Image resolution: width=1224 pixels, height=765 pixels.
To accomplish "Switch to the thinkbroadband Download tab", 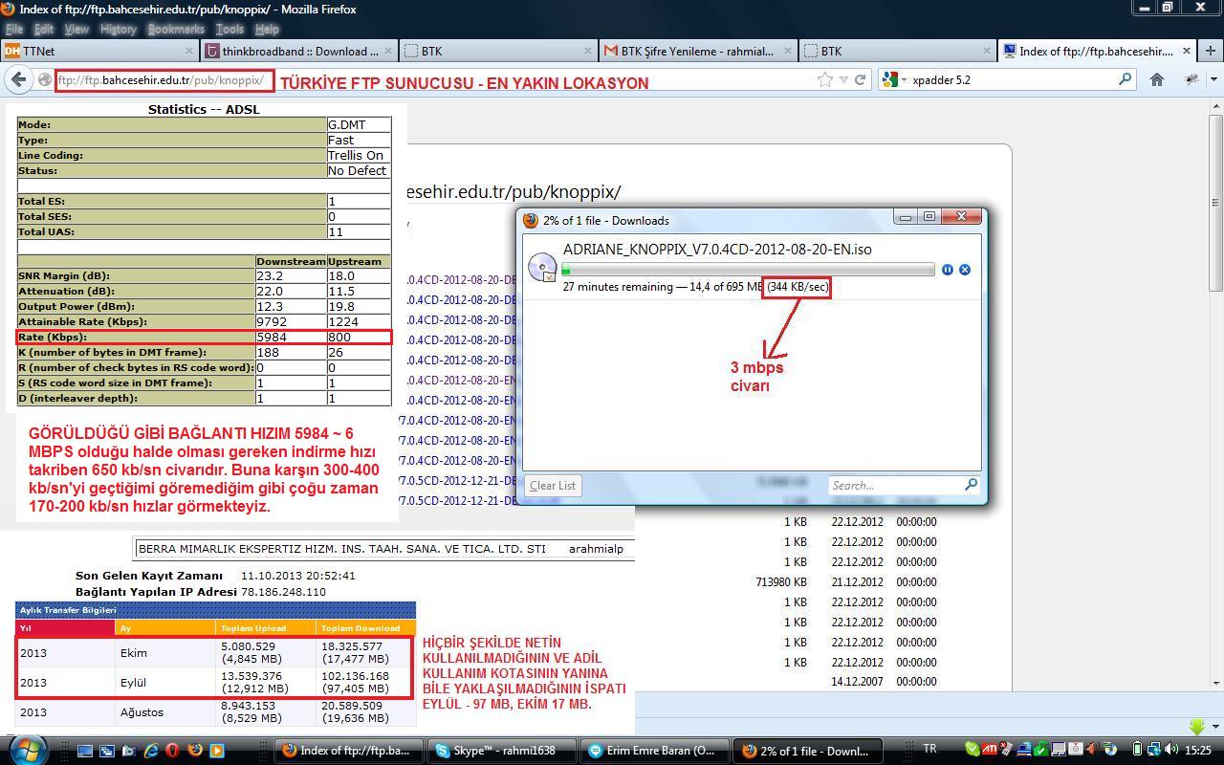I will coord(298,51).
